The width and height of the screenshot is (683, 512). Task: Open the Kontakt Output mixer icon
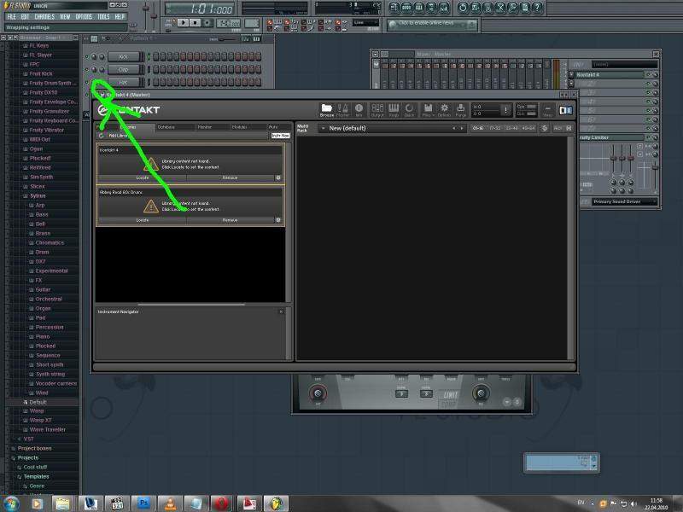pos(377,110)
